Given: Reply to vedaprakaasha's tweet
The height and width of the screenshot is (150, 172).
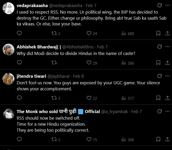Looking at the screenshot, I should (19, 33).
